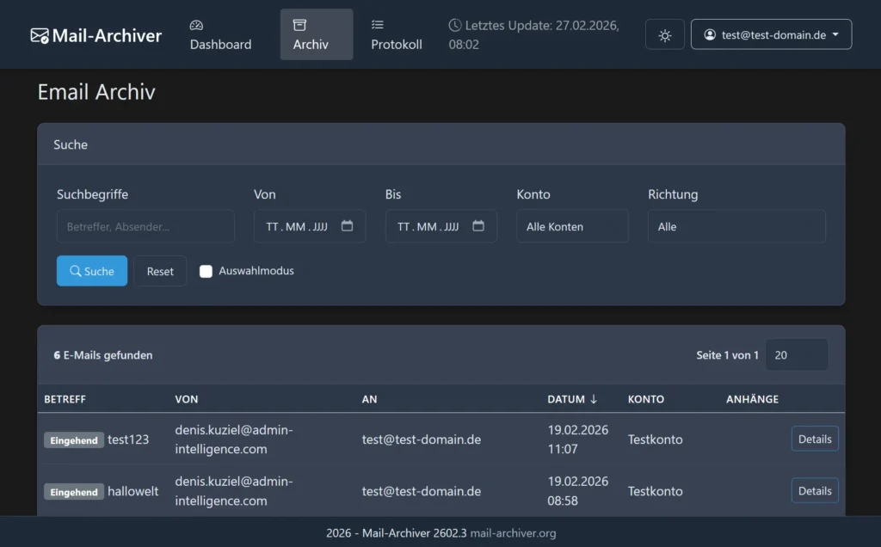
Task: Change page size dropdown showing 20
Action: 796,354
